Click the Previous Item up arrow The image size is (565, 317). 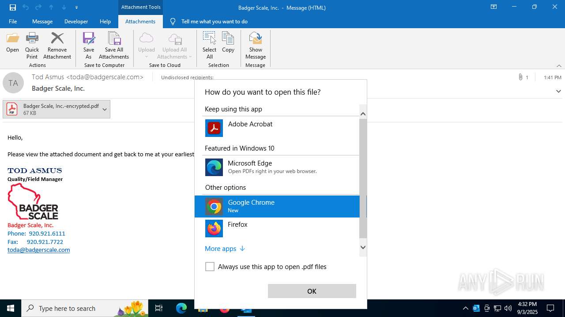pyautogui.click(x=51, y=7)
